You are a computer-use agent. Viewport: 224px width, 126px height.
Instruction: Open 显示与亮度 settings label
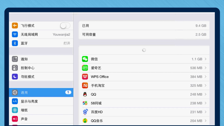coord(29,101)
